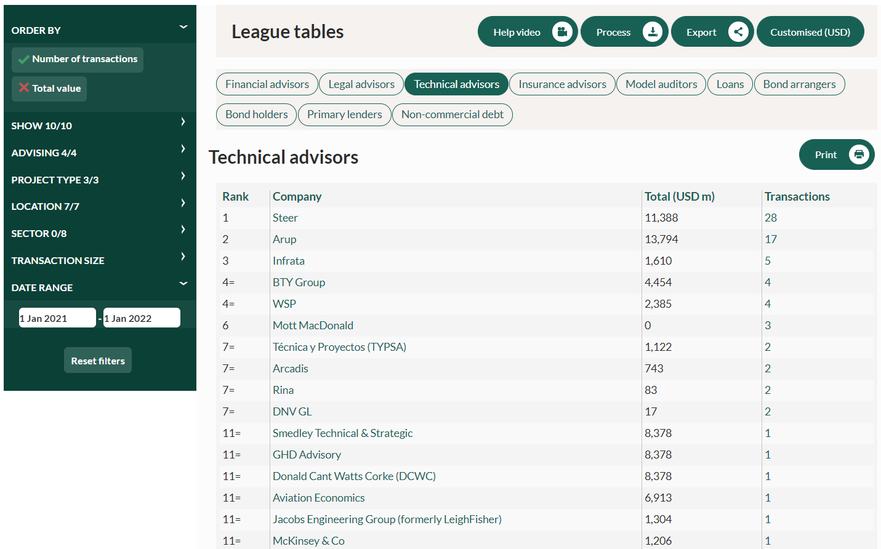Open the GHD Advisory link
The height and width of the screenshot is (549, 881).
307,455
